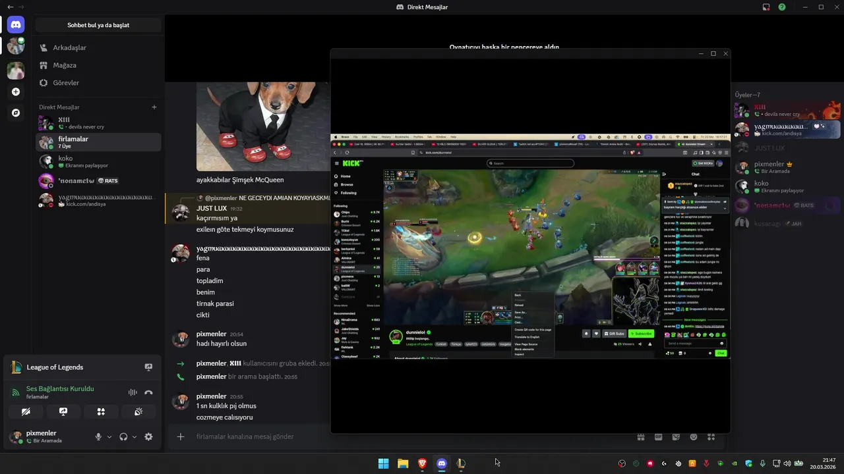Open the first server avatar below the Discord home icon
Viewport: 844px width, 474px height.
16,46
